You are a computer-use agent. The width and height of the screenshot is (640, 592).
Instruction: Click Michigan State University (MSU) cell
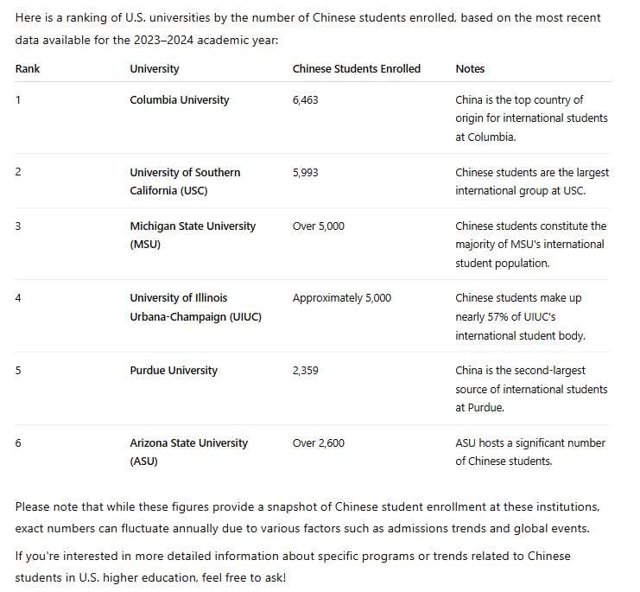click(x=193, y=235)
